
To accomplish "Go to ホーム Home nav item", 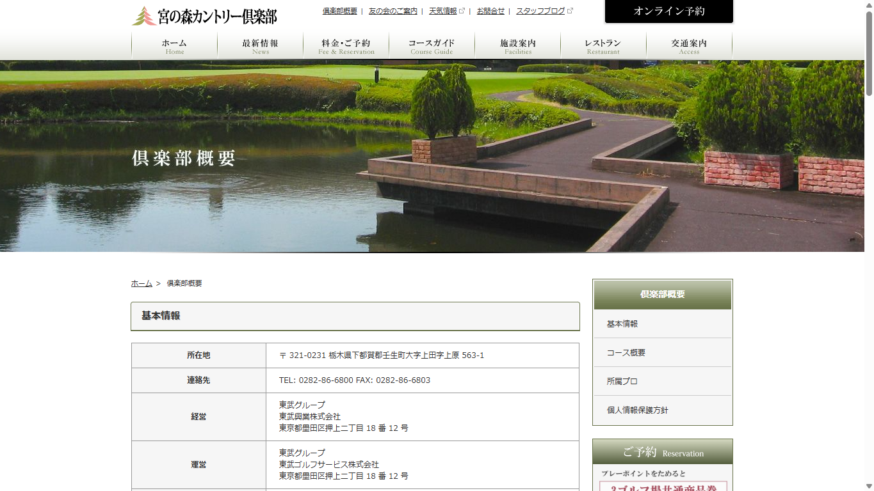I will (x=174, y=46).
